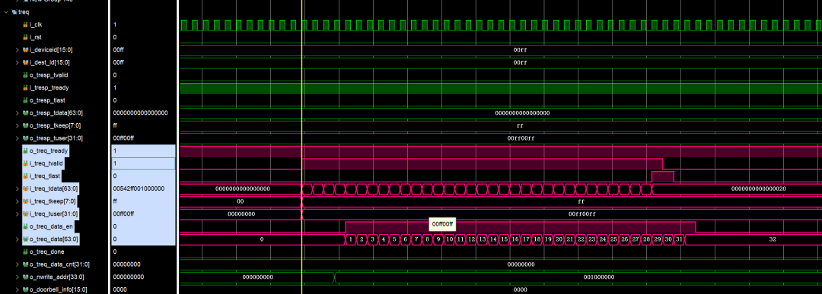Expand the o_treq_data_cnt[31:0] bus
The image size is (822, 294).
click(18, 264)
